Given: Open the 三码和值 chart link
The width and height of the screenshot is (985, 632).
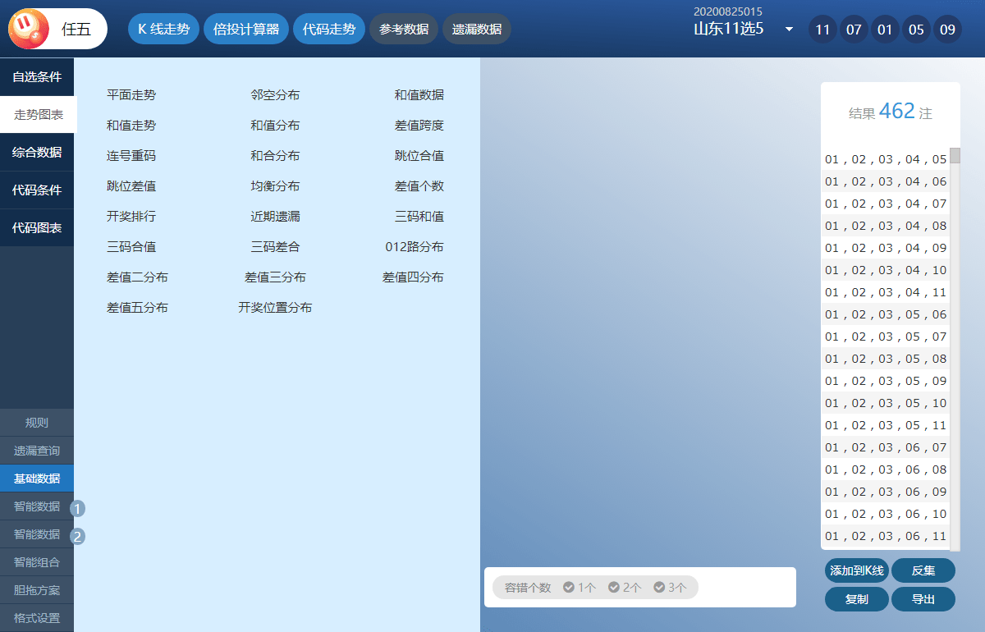Looking at the screenshot, I should [x=419, y=217].
